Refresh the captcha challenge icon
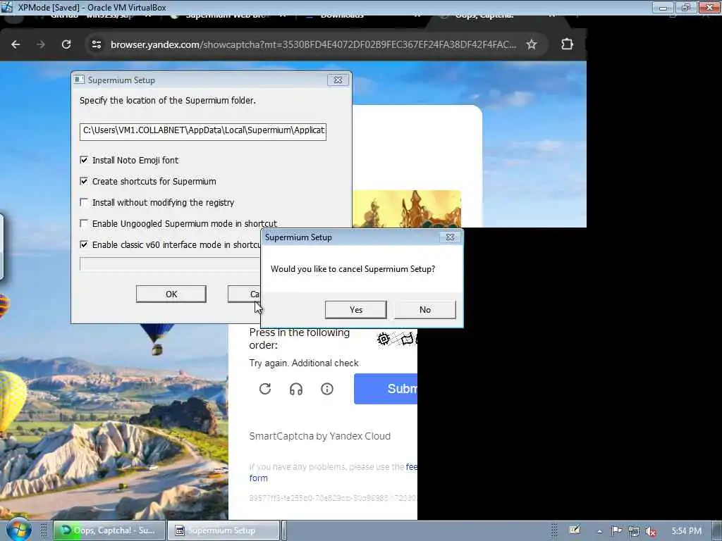Screen dimensions: 722x541 265,389
